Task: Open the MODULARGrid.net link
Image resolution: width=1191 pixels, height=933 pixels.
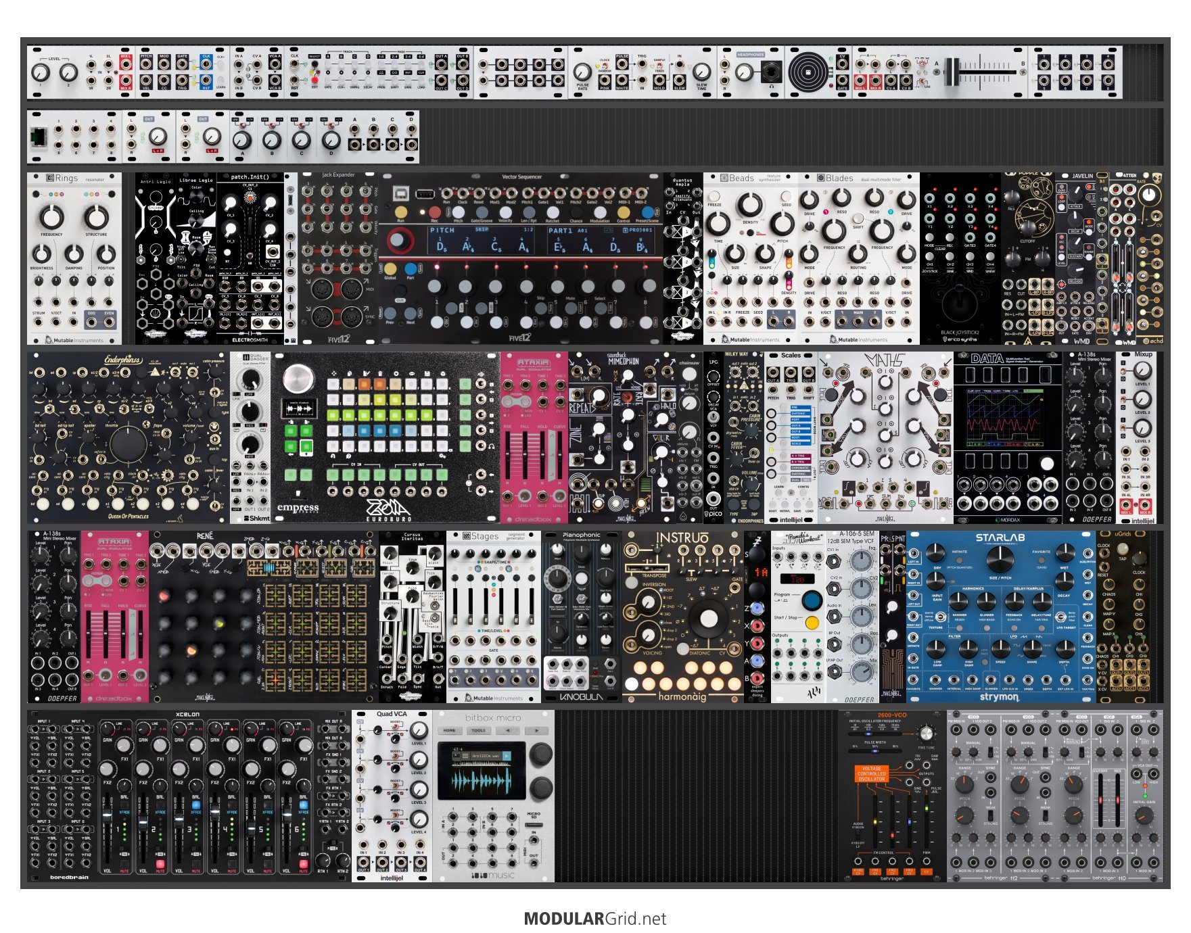Action: (595, 919)
